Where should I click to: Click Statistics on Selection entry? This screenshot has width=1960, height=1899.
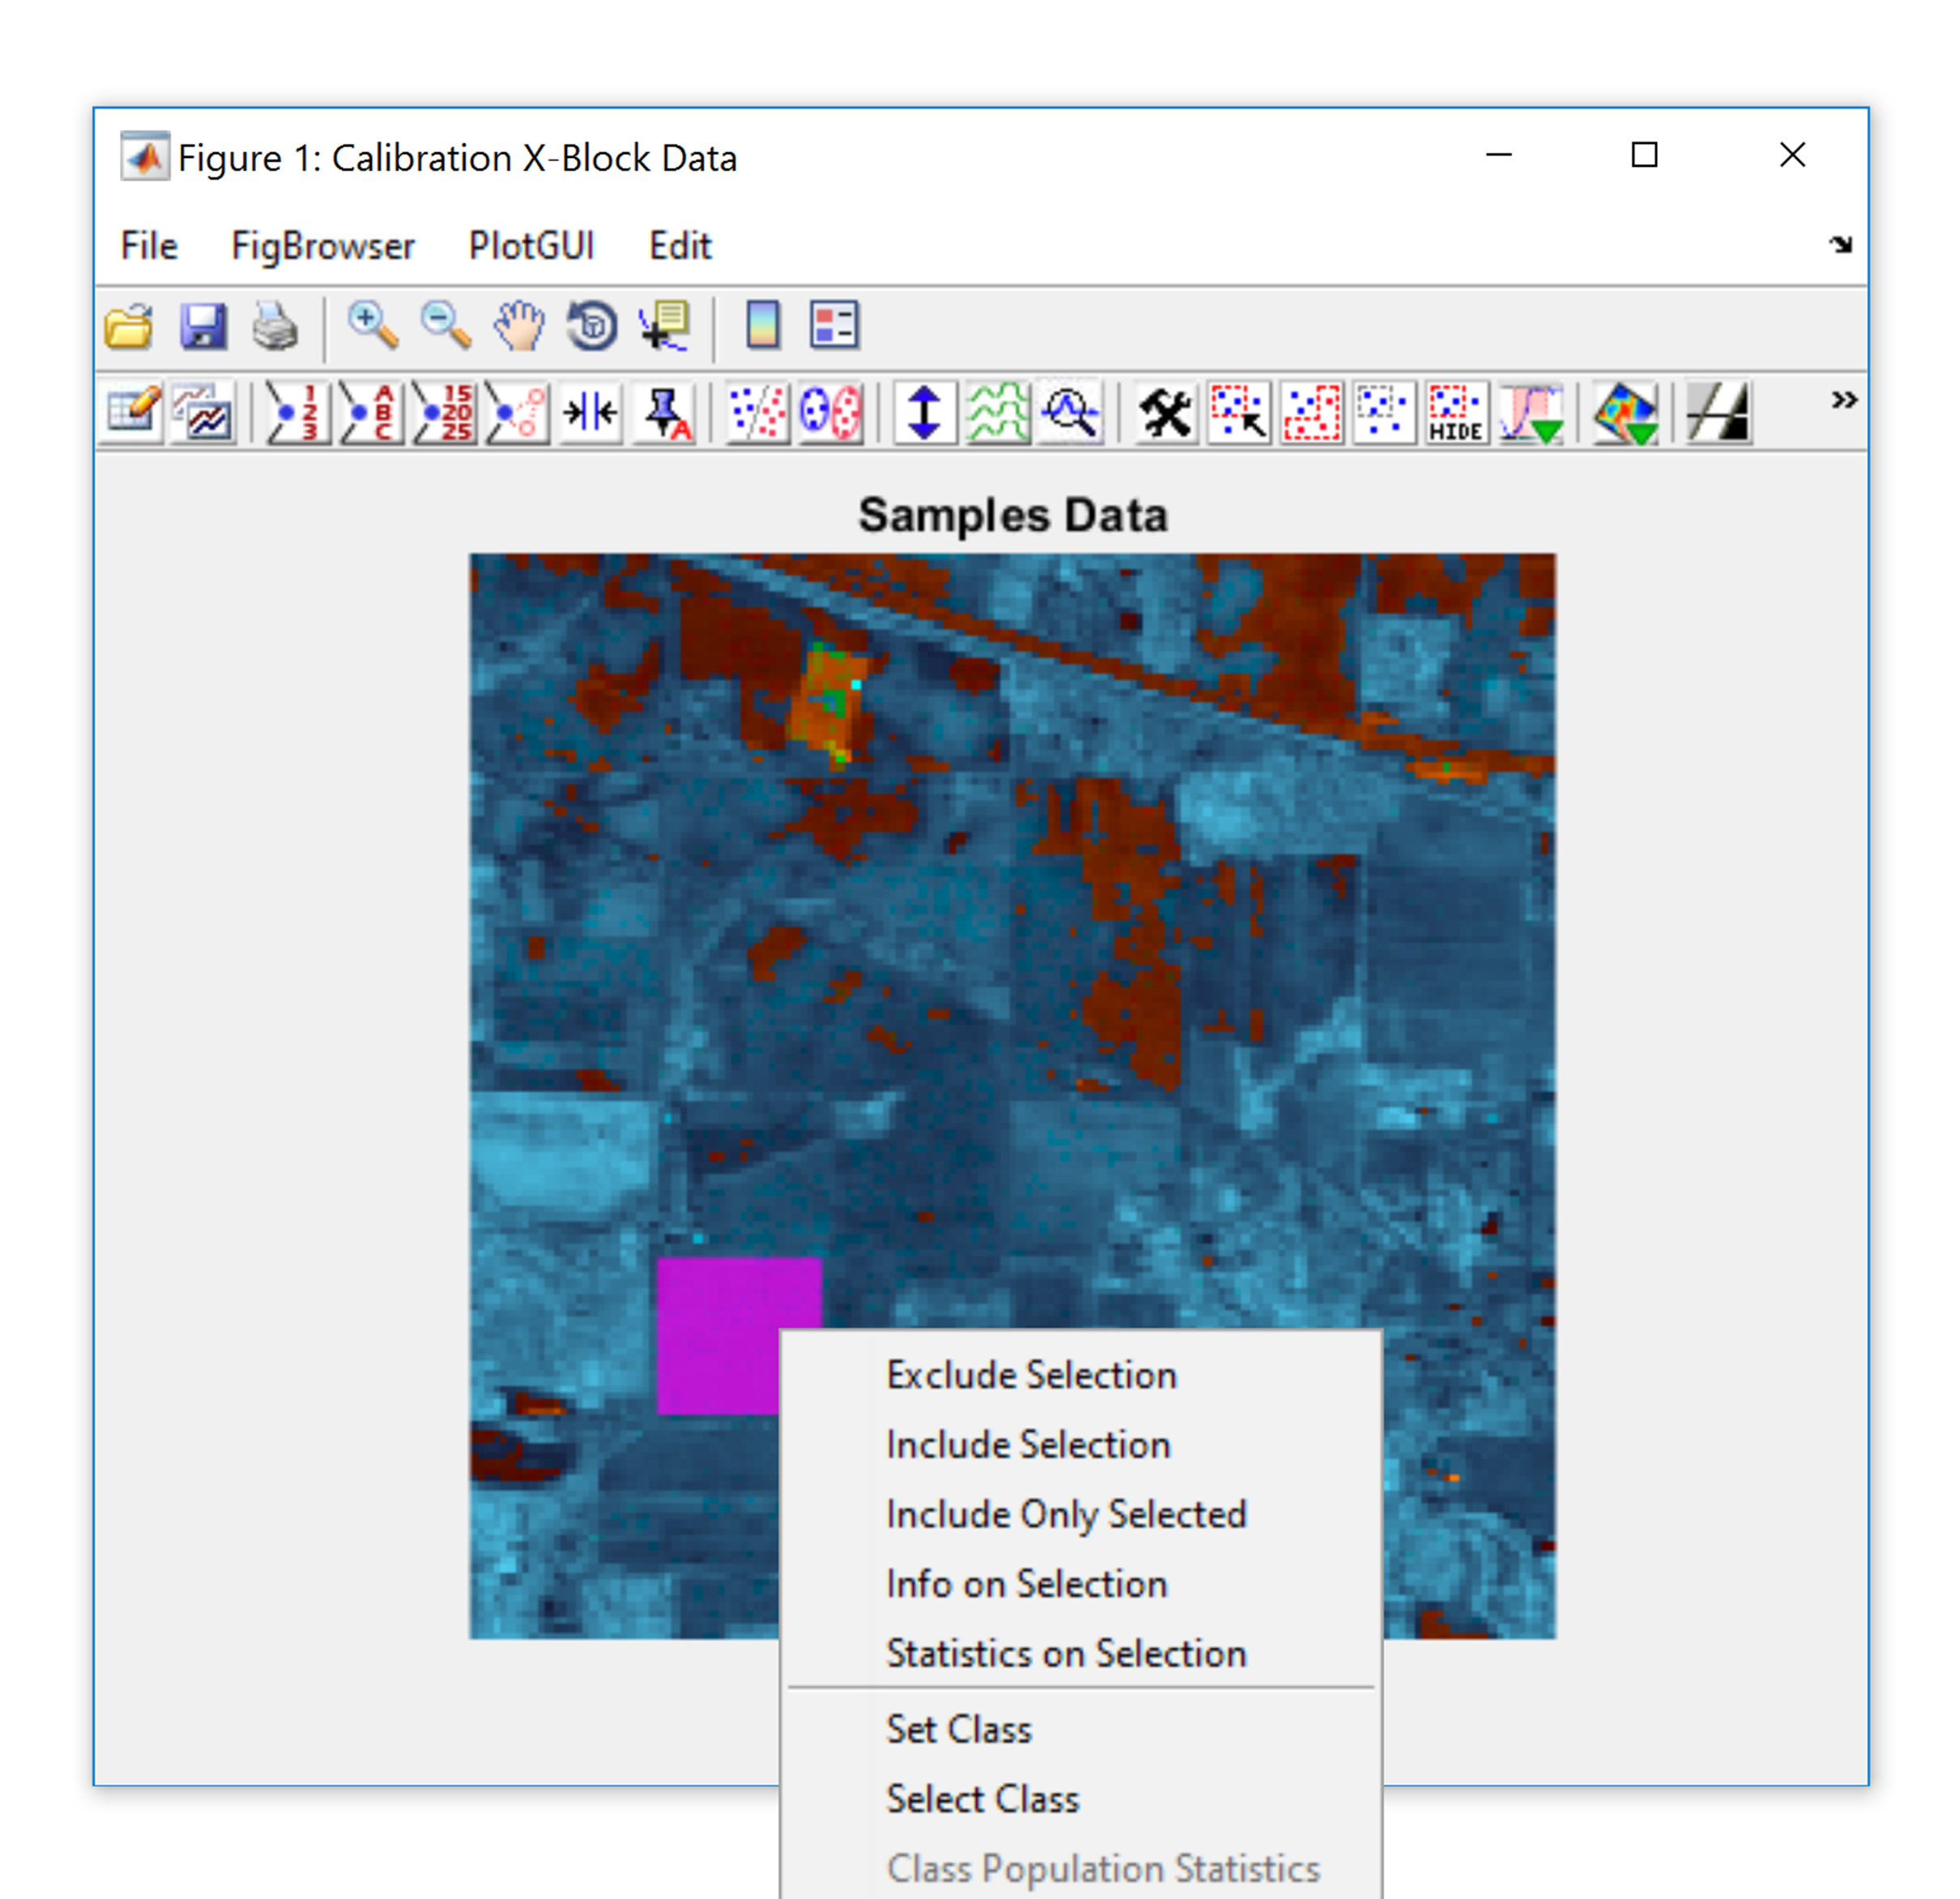pyautogui.click(x=1065, y=1653)
